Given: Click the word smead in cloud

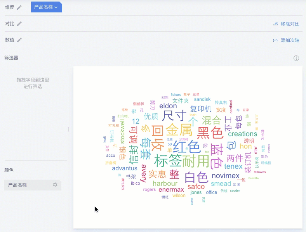Looking at the screenshot, I should pyautogui.click(x=221, y=184).
